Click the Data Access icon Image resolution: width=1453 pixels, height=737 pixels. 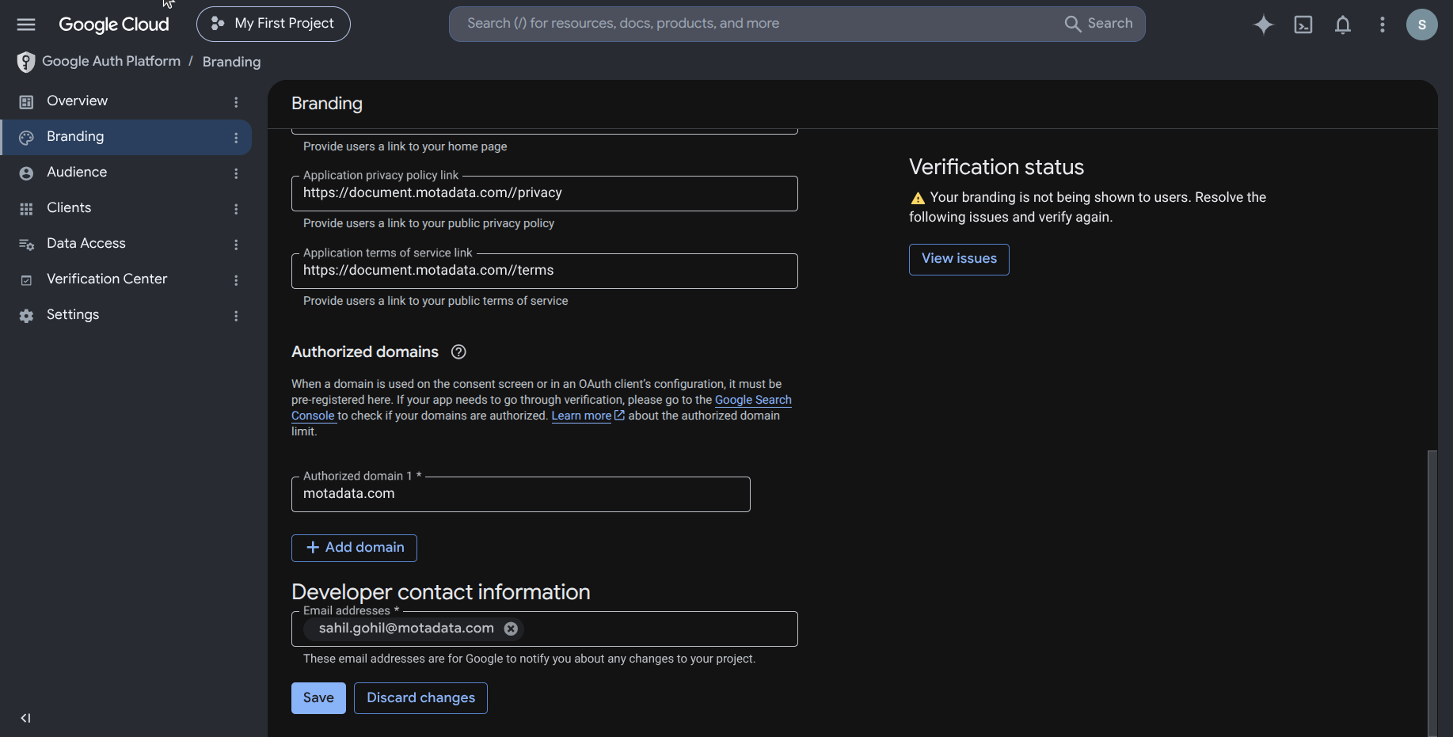pos(26,244)
